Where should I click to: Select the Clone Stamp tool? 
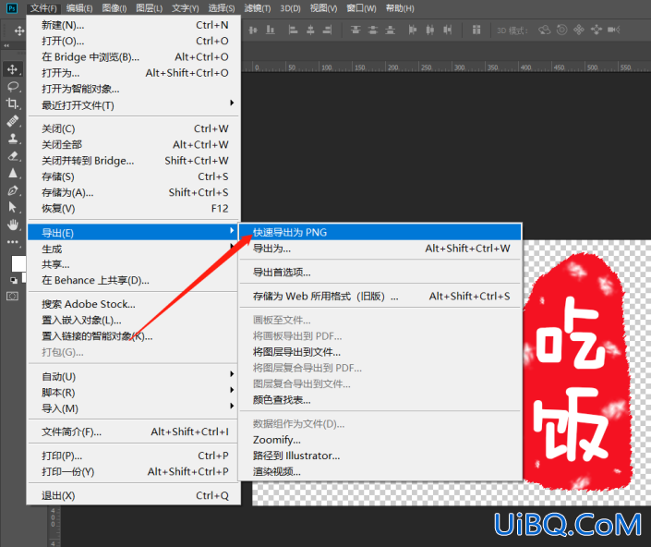pyautogui.click(x=13, y=139)
